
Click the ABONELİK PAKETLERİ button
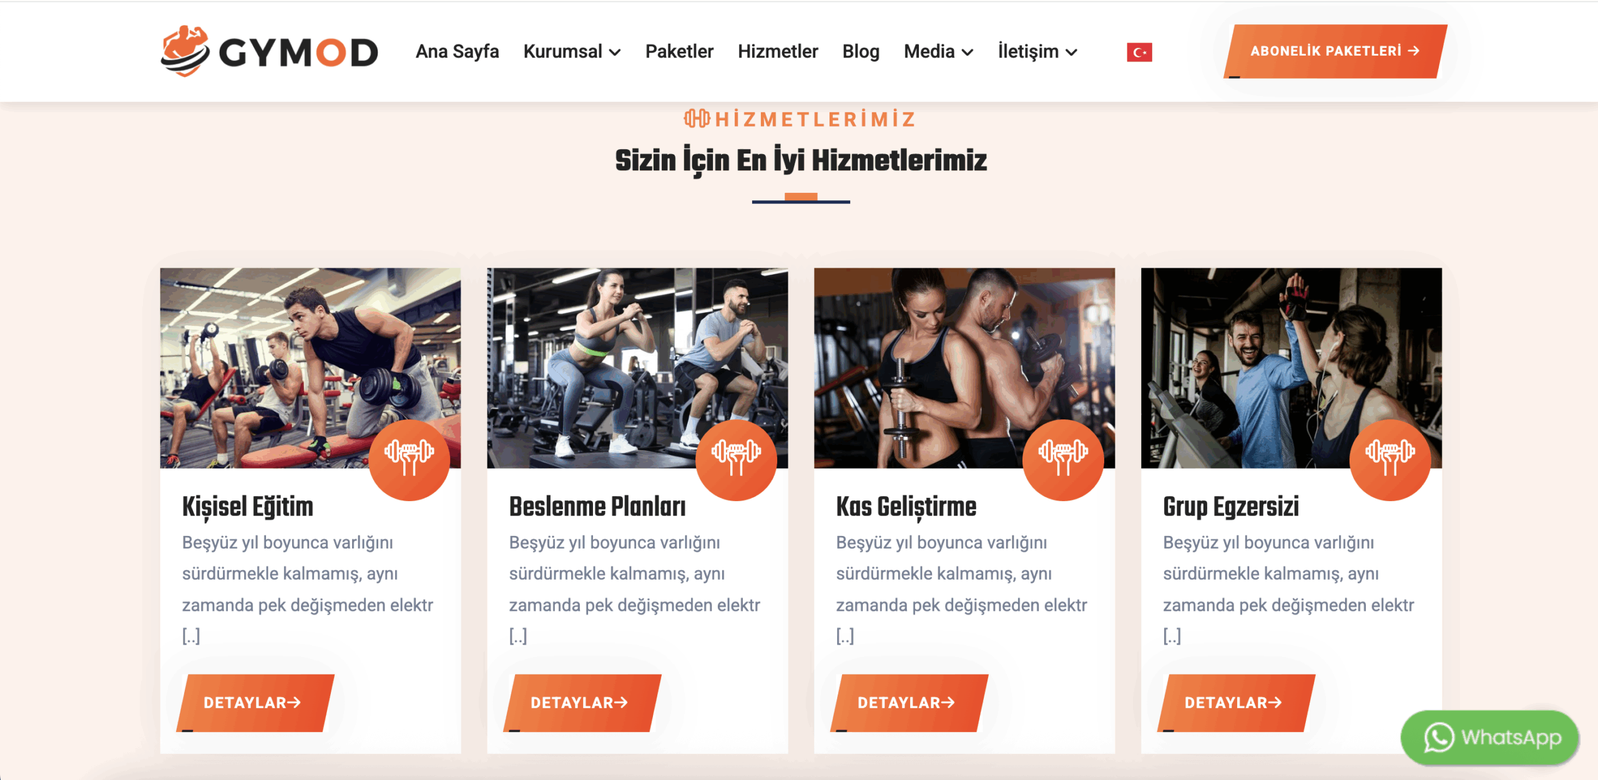coord(1336,51)
